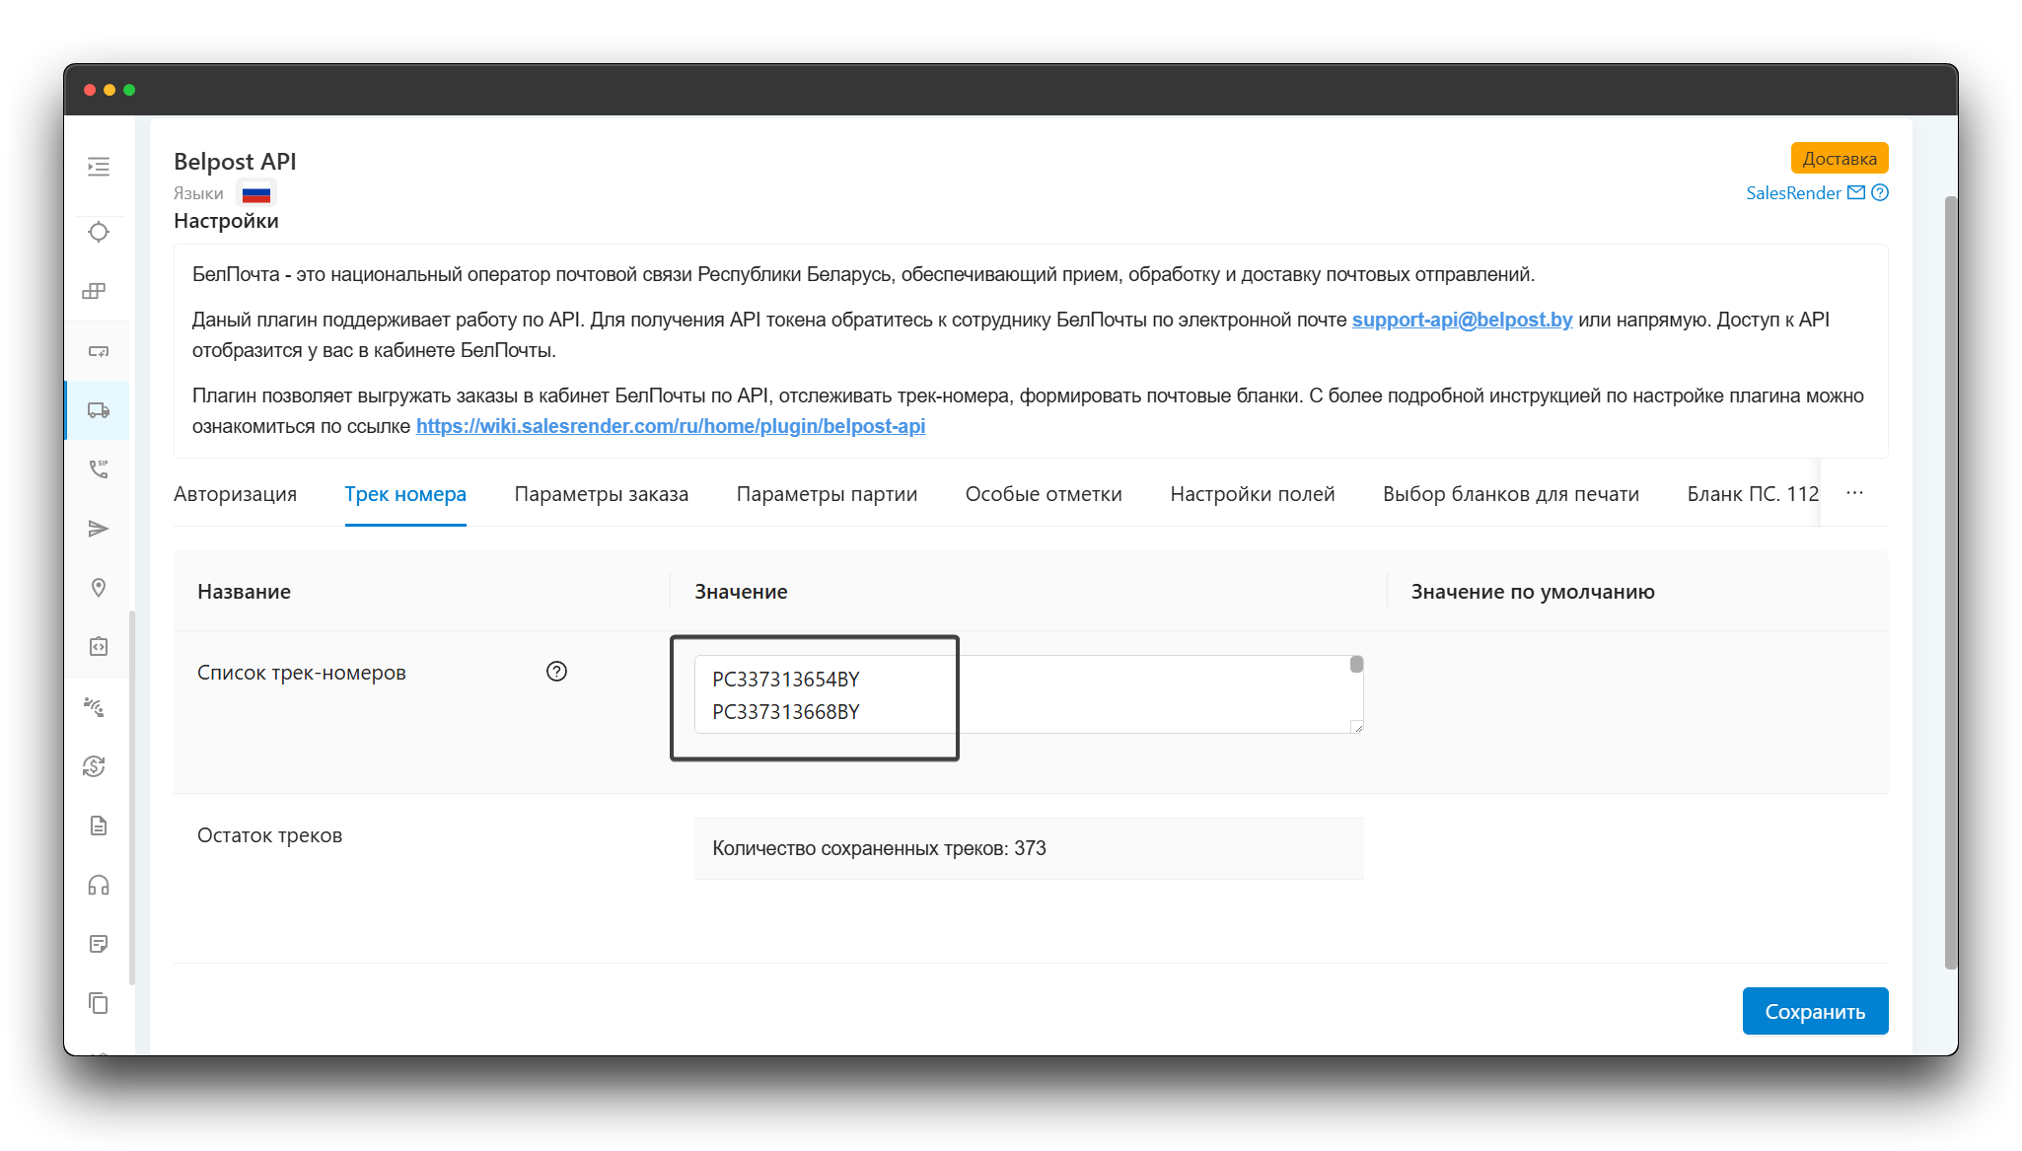Open the screen with plus icon in sidebar
The height and width of the screenshot is (1151, 2022).
pos(98,351)
